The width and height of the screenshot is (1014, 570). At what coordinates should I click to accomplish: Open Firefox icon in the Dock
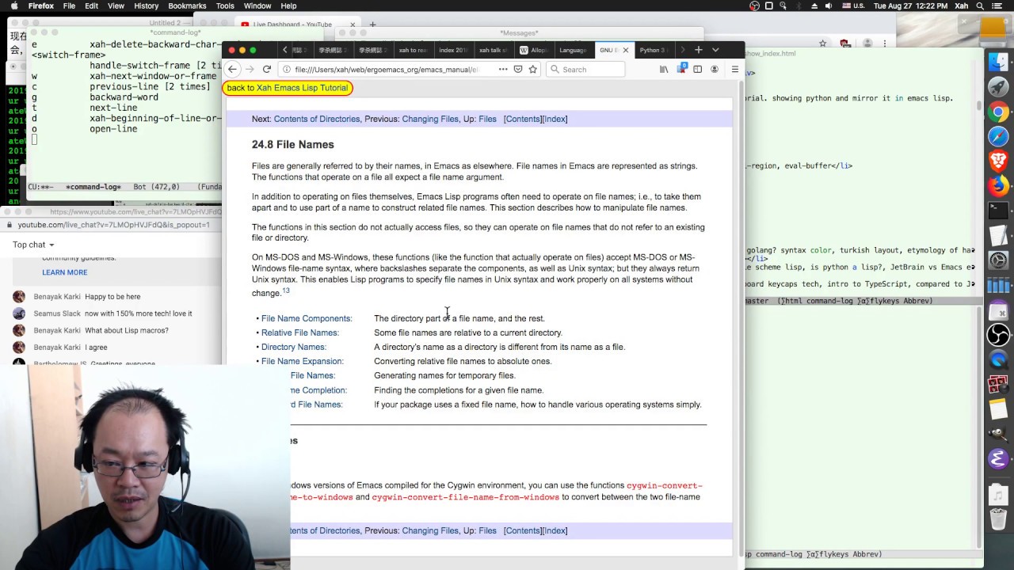click(998, 187)
